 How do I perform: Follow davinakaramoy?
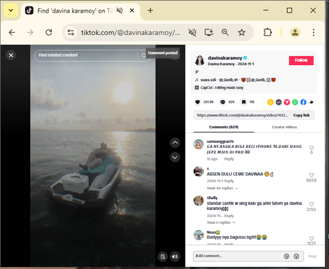301,61
